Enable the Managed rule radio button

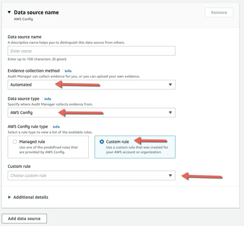[15, 142]
